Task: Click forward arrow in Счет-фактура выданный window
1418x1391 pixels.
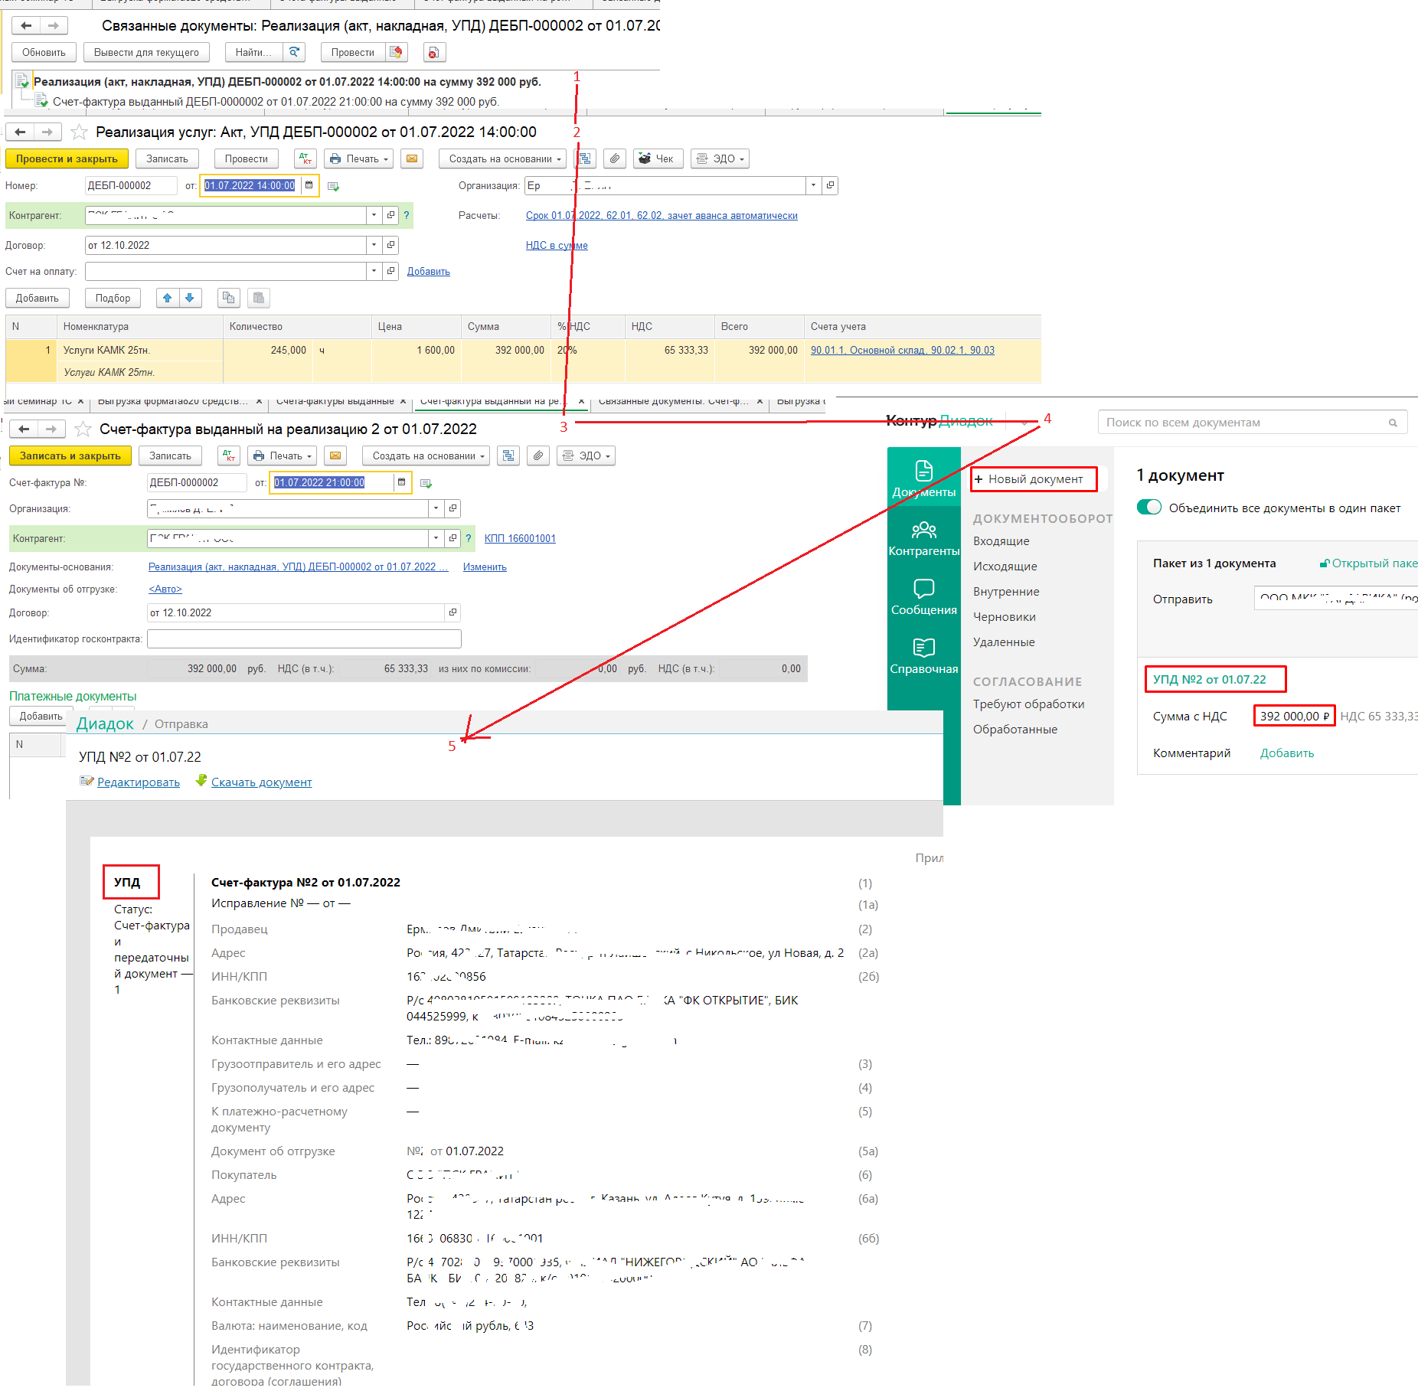Action: [x=51, y=429]
